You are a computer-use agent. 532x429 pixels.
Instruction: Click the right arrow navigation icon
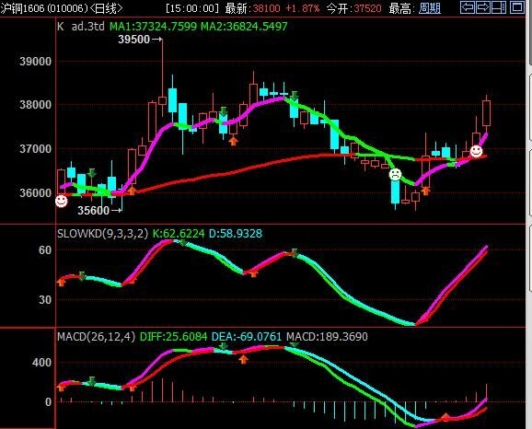click(483, 7)
